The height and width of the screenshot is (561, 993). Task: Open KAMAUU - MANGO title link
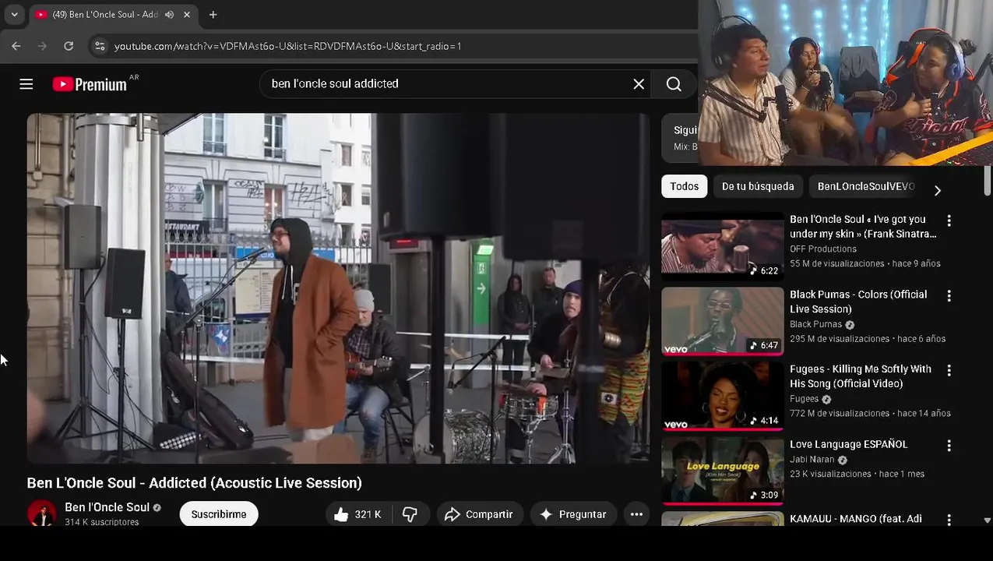click(x=856, y=519)
